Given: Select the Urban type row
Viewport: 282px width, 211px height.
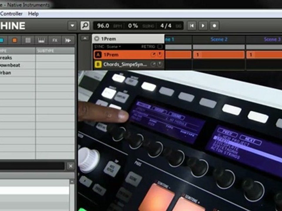Looking at the screenshot, I should (17, 73).
